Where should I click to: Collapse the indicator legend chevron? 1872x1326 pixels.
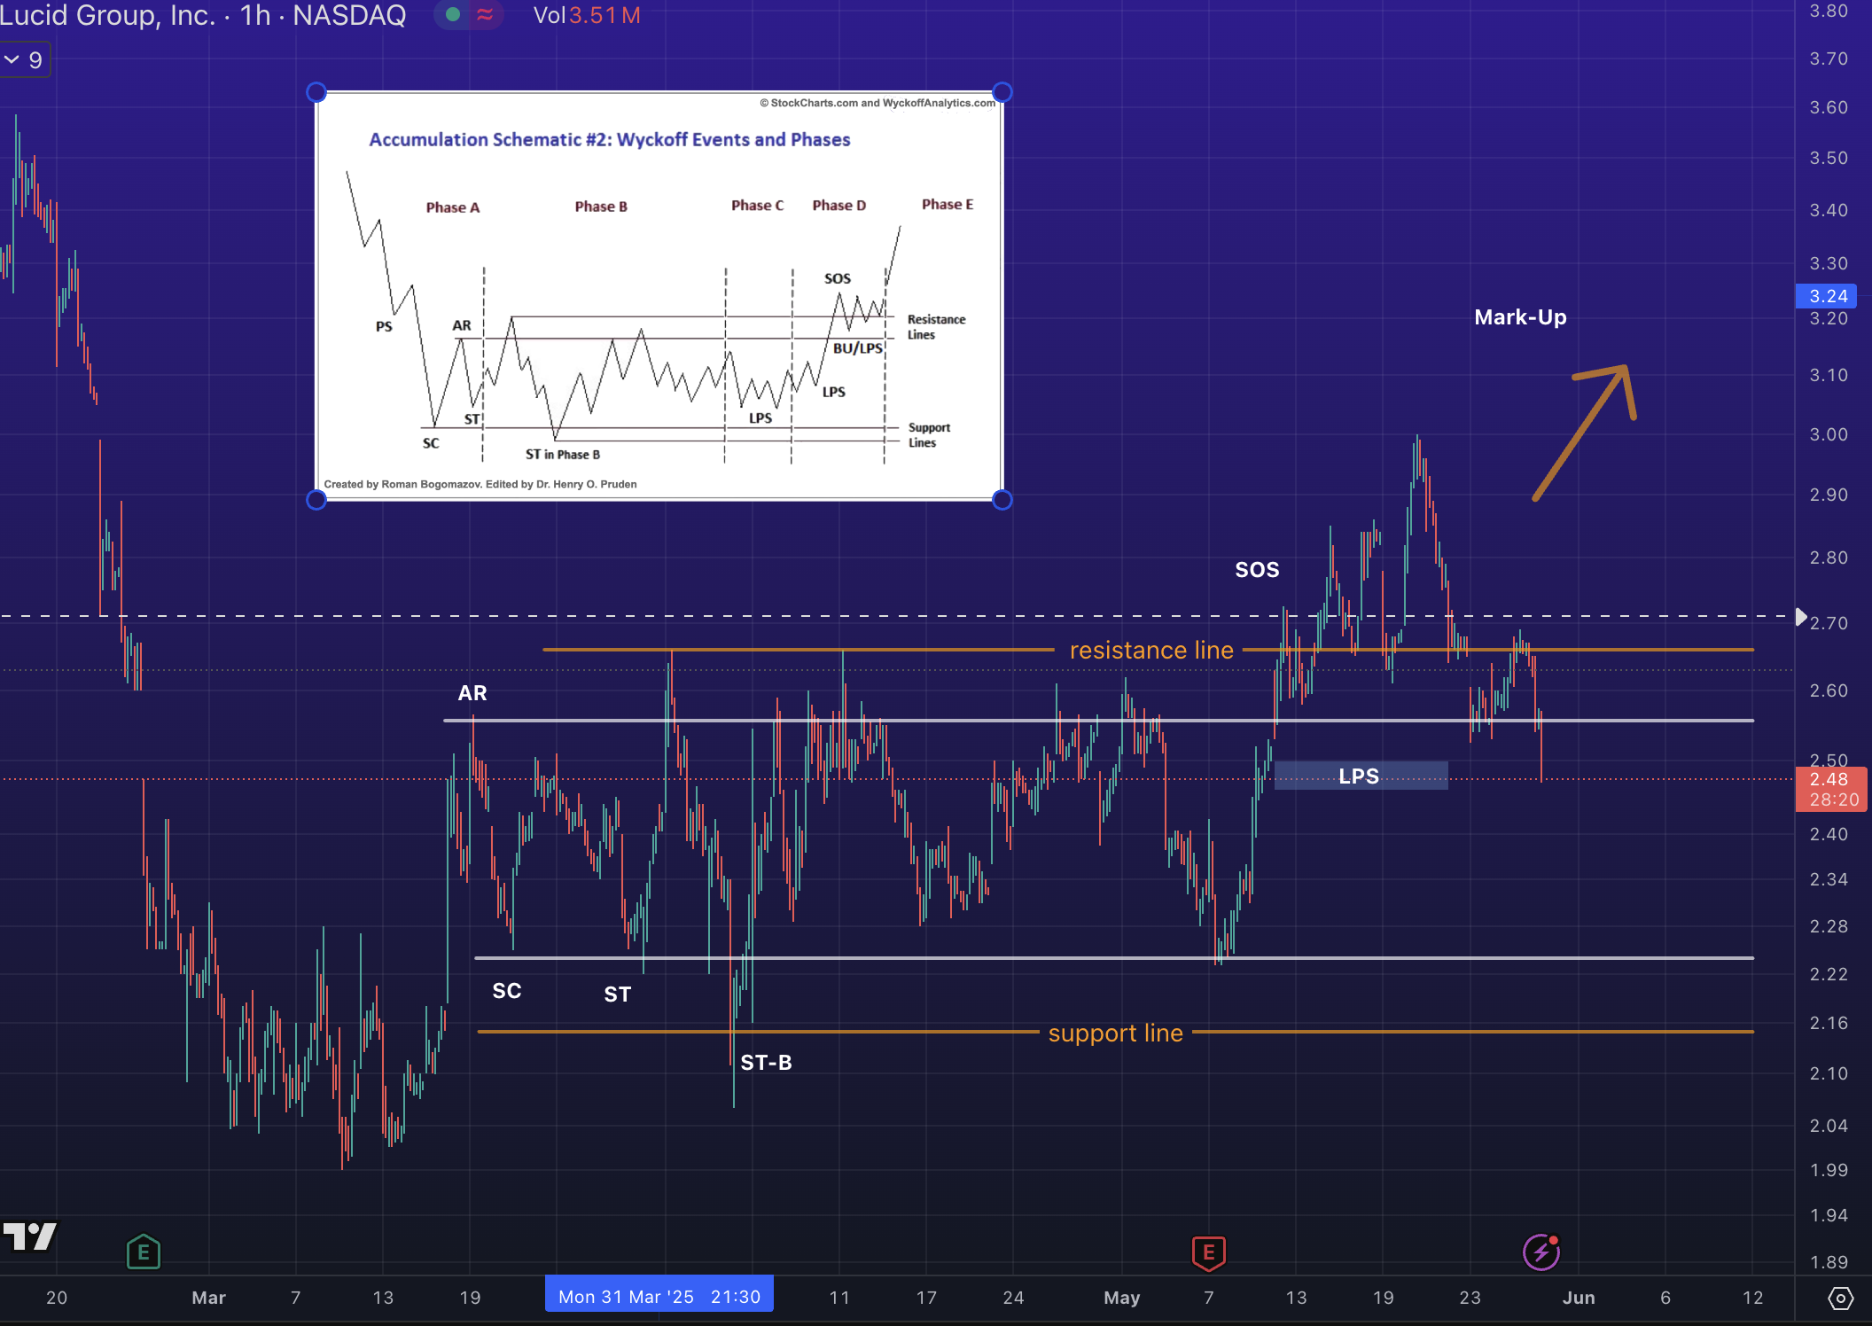tap(12, 60)
